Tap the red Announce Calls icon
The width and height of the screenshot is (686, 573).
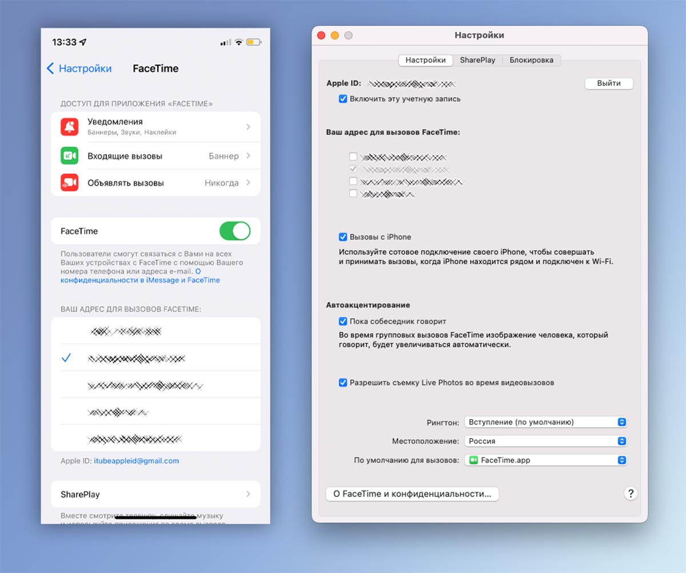point(70,183)
